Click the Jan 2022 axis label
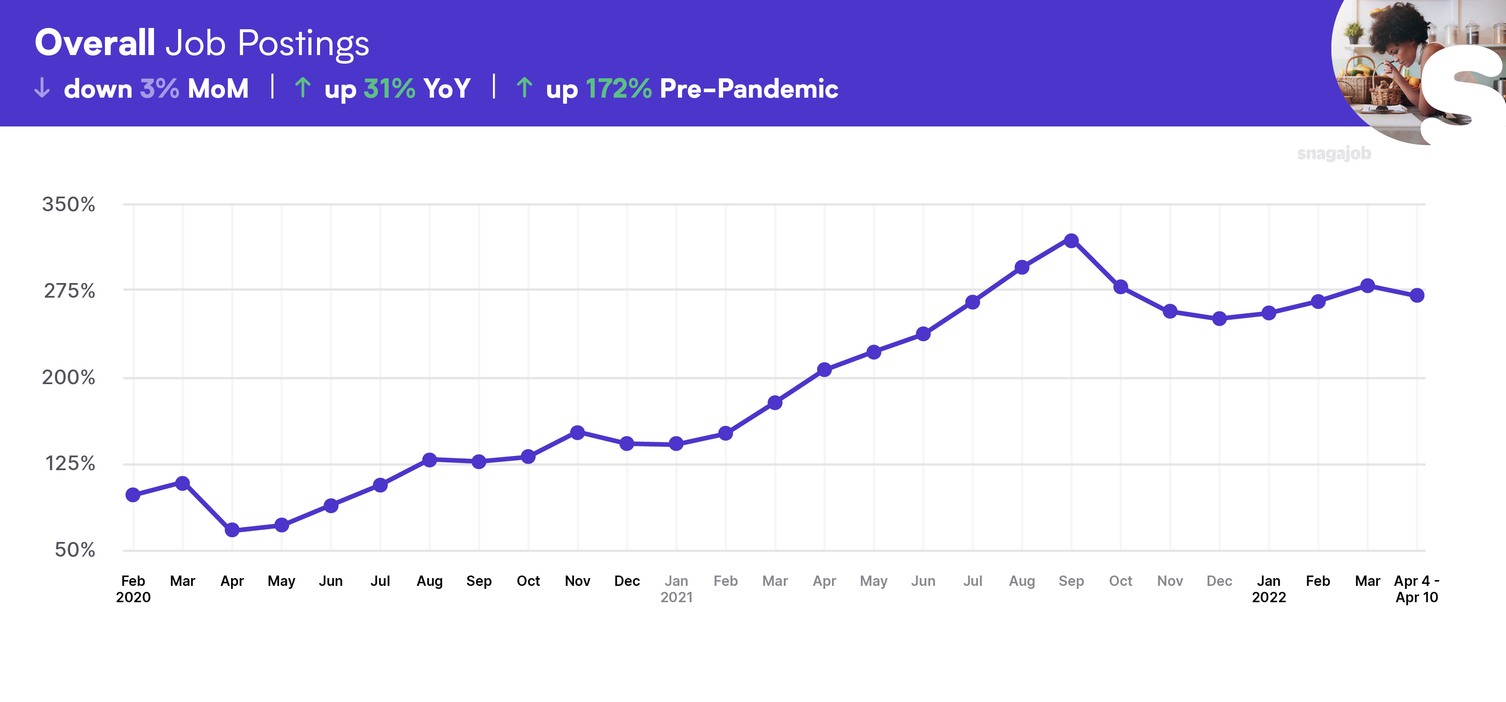 [1269, 589]
